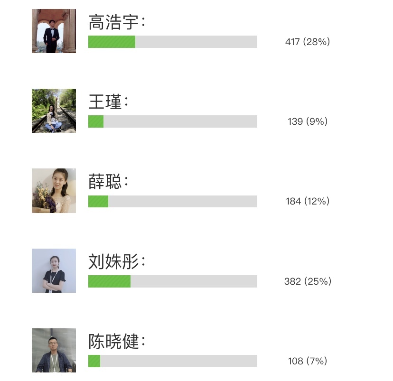
Task: Click 高浩宇's profile photo thumbnail
Action: pos(54,31)
